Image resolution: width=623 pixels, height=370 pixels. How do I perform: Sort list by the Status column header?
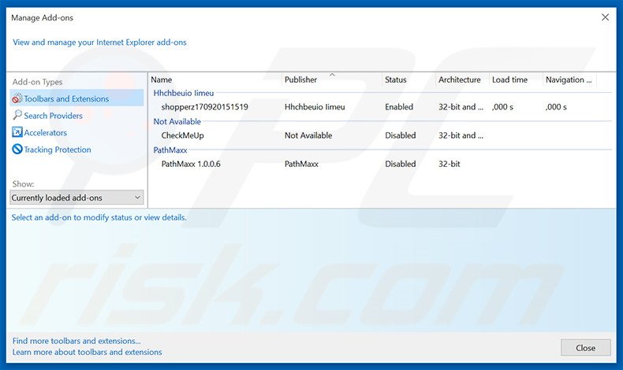click(x=408, y=80)
